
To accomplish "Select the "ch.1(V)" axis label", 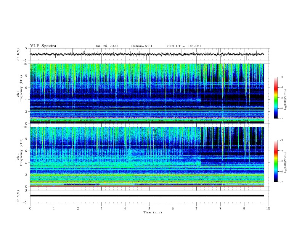I will click(x=18, y=54).
